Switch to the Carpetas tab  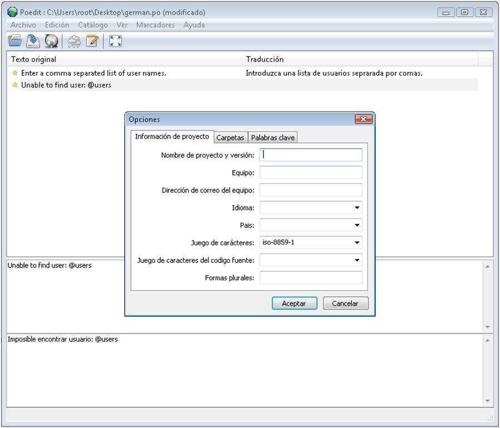230,138
